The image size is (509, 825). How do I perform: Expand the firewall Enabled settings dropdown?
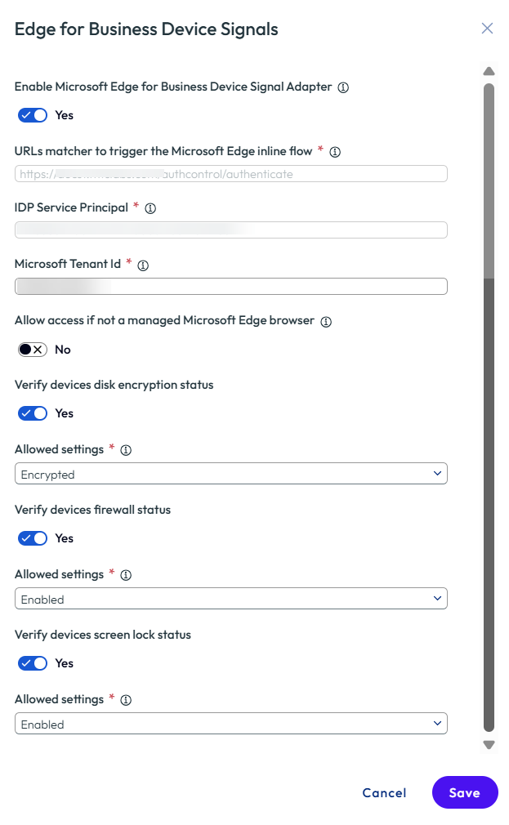(x=231, y=599)
